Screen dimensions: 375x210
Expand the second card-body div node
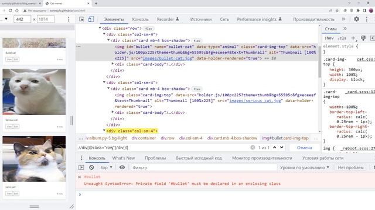[x=112, y=112]
